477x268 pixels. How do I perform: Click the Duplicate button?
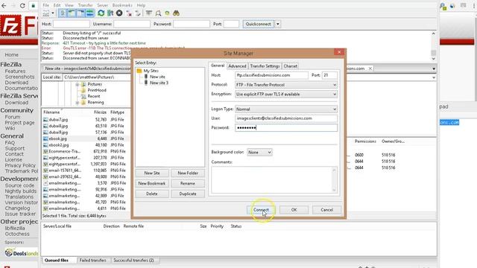tap(188, 194)
